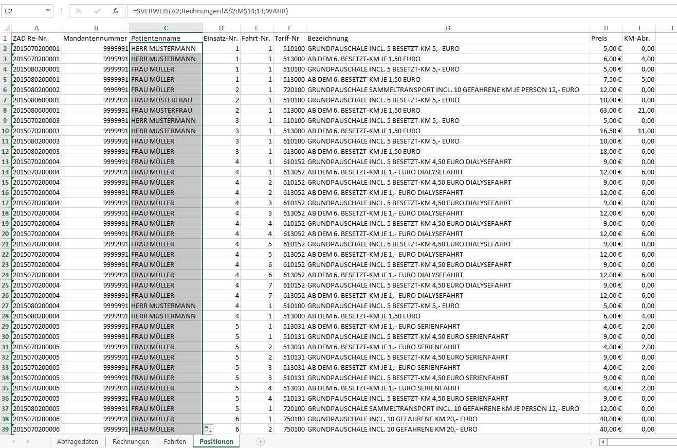Click the horizontal scrollbar left arrow

pos(603,442)
